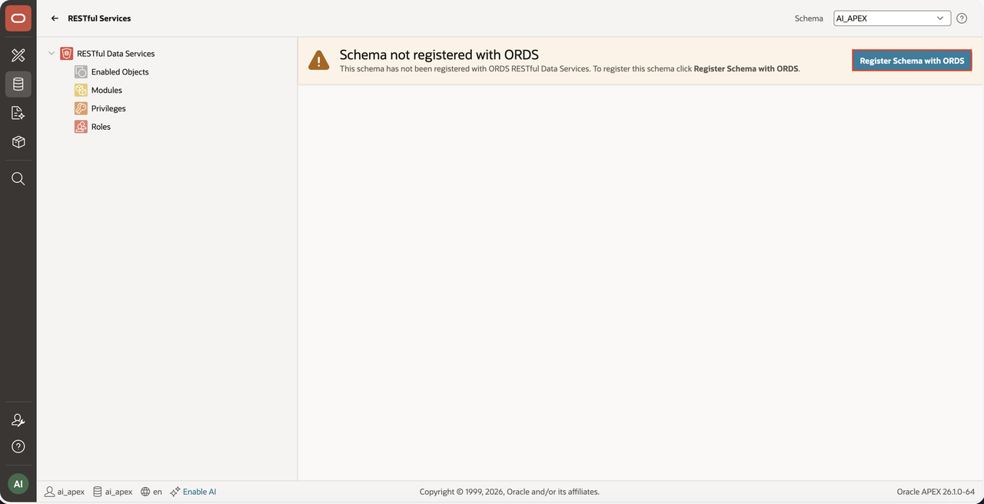Viewport: 984px width, 504px height.
Task: Click the Schema not registered with ORDS heading
Action: [x=439, y=55]
